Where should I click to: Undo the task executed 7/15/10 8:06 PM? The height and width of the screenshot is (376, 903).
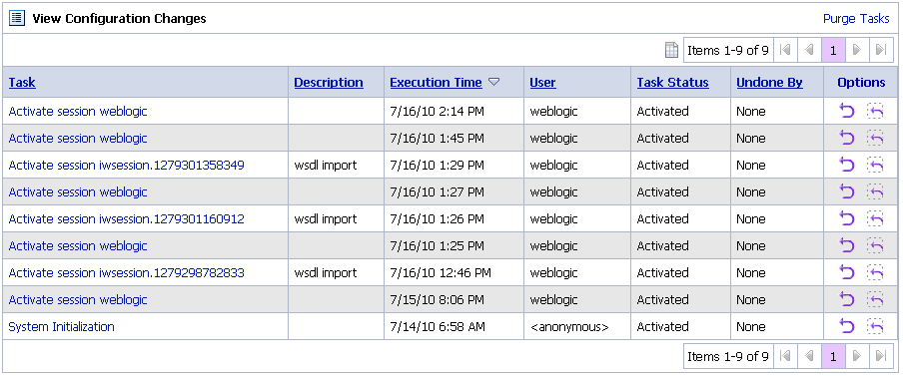pos(847,299)
